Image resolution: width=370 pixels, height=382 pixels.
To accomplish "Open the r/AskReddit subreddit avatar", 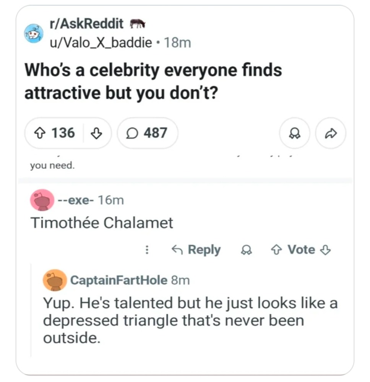I will (x=34, y=33).
